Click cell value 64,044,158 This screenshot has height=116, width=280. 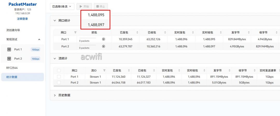tap(118, 83)
